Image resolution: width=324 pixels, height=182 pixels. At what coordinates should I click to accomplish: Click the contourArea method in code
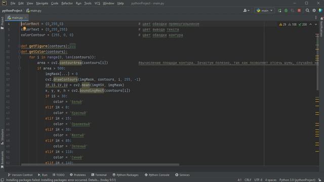pyautogui.click(x=70, y=63)
